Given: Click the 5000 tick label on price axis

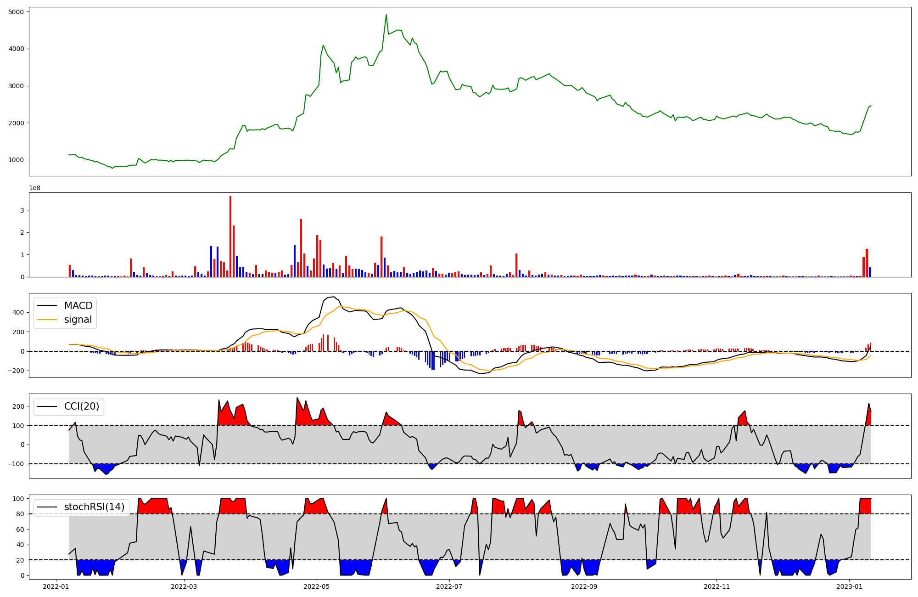Looking at the screenshot, I should 17,11.
